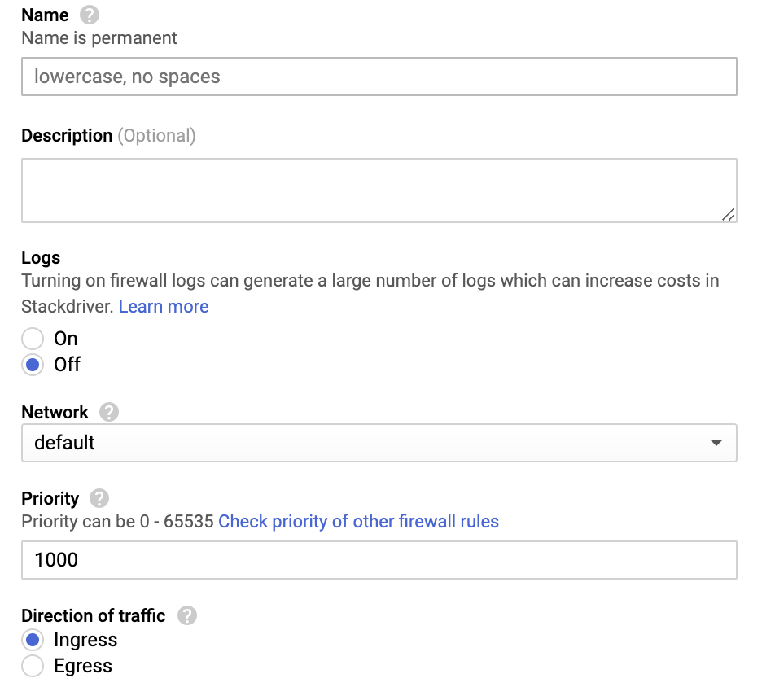Image resolution: width=775 pixels, height=687 pixels.
Task: Show the Network help question mark info
Action: tap(109, 412)
